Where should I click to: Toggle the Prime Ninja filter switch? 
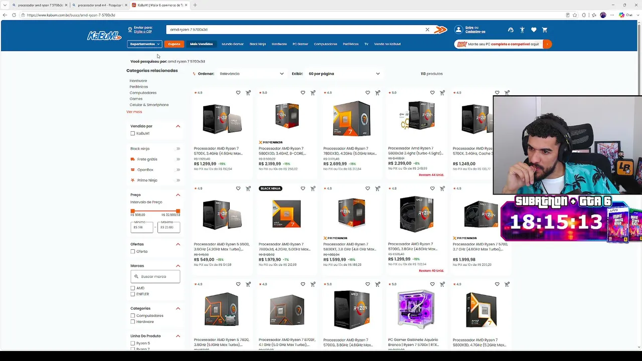pyautogui.click(x=178, y=180)
